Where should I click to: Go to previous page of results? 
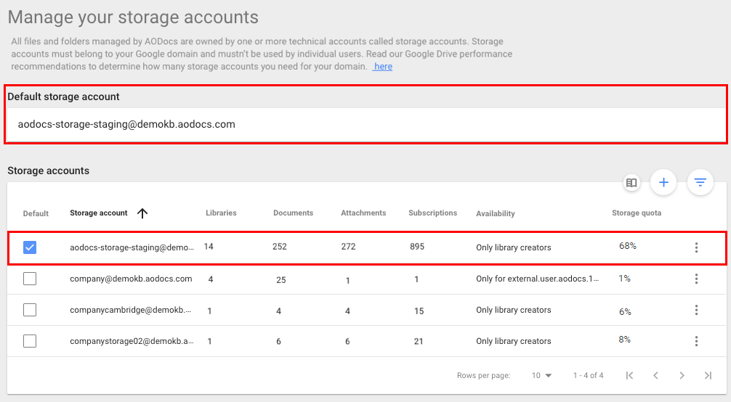655,375
